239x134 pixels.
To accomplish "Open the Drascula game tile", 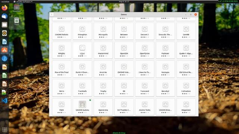I will tap(165, 31).
